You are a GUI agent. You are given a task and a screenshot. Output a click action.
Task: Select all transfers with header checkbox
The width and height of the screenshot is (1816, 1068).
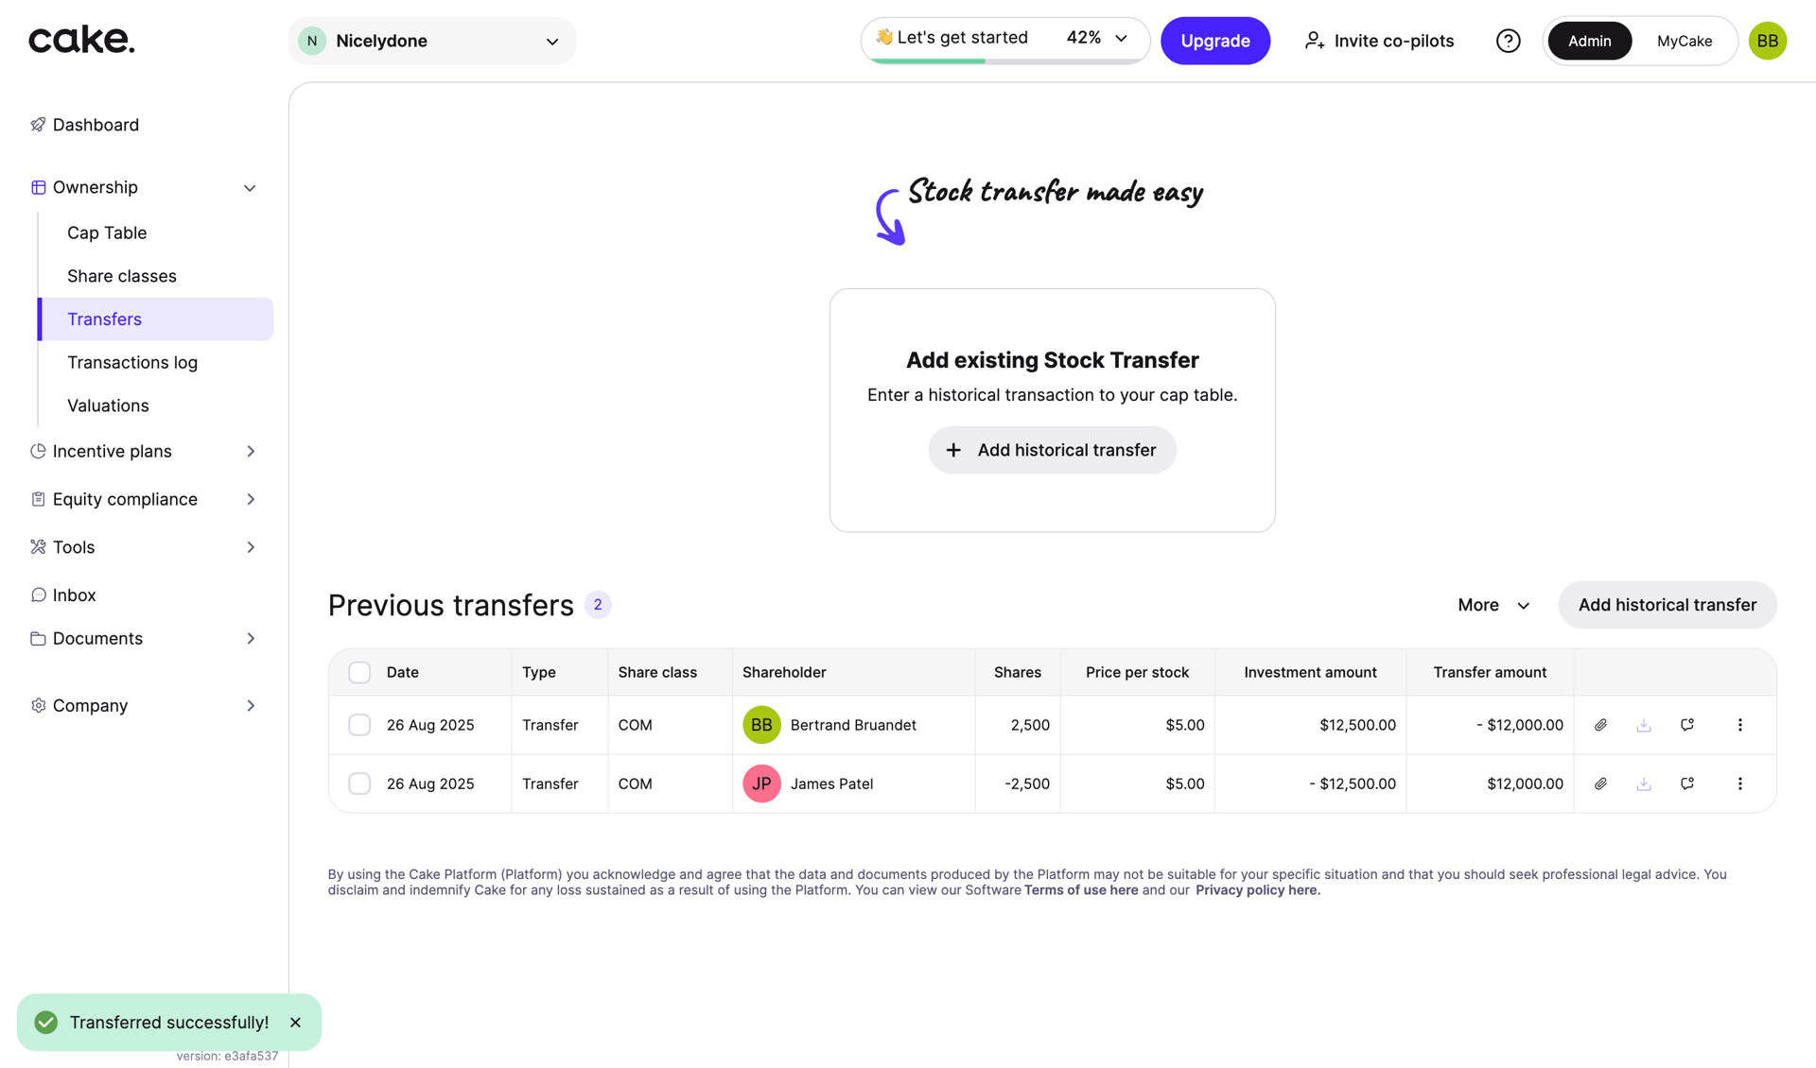click(359, 672)
